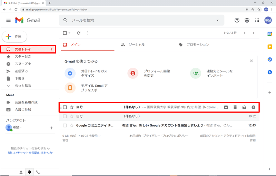Click the メールを検索 search field

tap(141, 20)
